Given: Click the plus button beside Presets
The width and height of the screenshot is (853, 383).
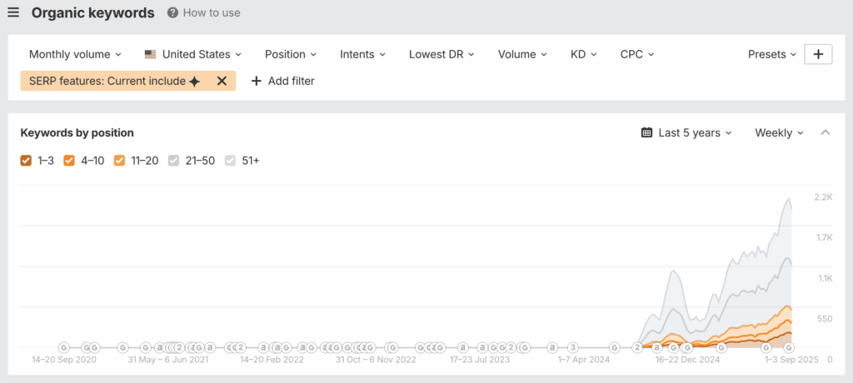Looking at the screenshot, I should [x=818, y=54].
